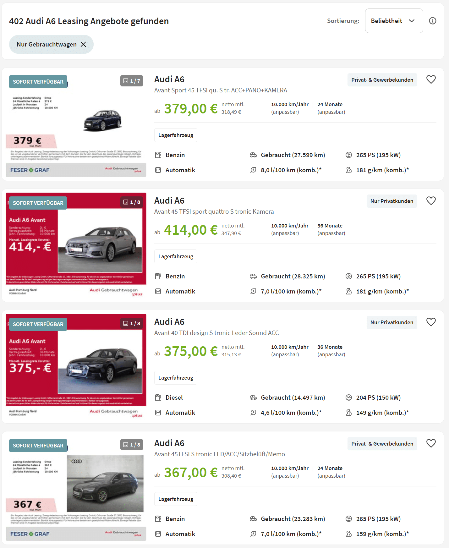Screen dimensions: 449x548
Task: Click emissions icon beside 149 g/km
Action: pos(349,413)
